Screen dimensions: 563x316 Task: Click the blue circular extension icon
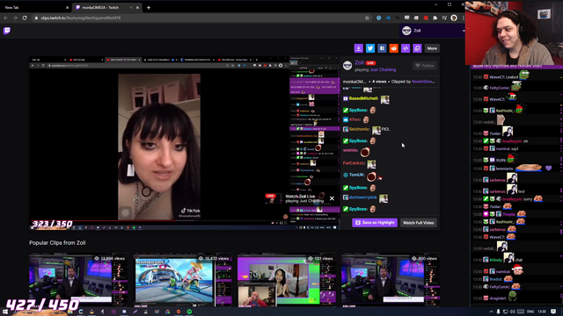(378, 18)
